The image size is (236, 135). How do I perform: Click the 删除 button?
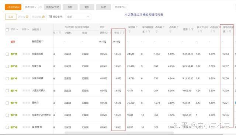point(70,7)
